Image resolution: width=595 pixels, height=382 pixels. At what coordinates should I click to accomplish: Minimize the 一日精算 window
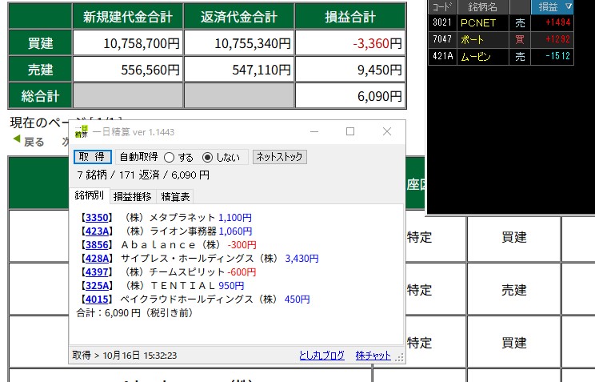[313, 131]
